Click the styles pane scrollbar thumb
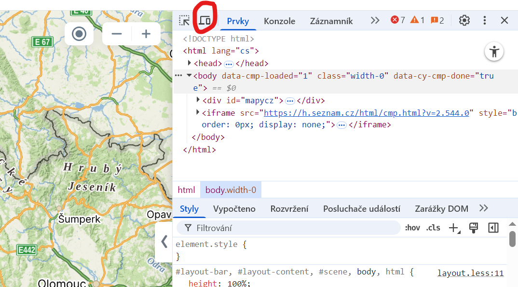This screenshot has height=287, width=518. (512, 239)
